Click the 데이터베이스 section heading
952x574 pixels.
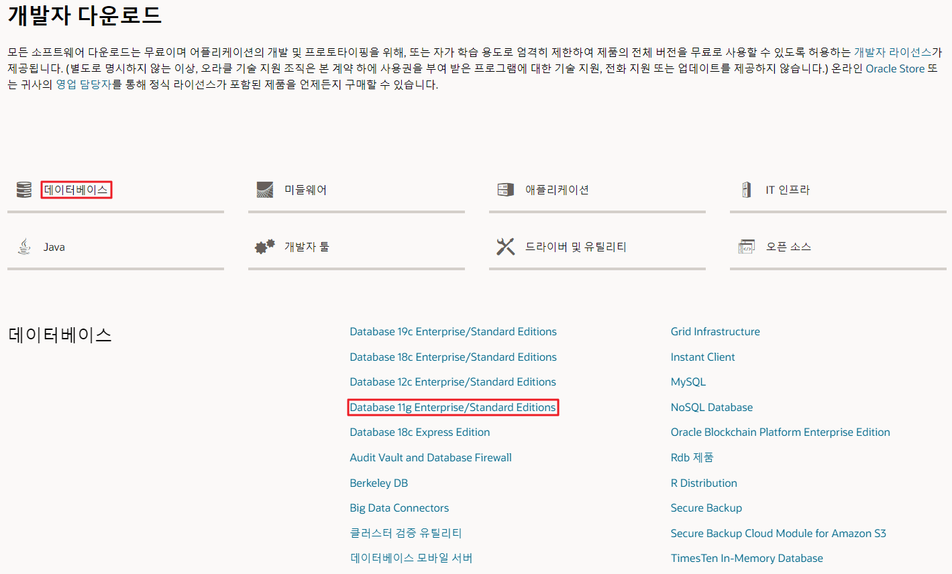coord(60,335)
